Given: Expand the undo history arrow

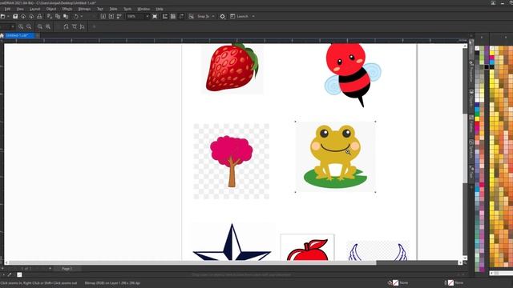Looking at the screenshot, I should pos(82,16).
